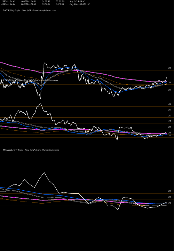174x251 pixels.
Task: Click the 20EMA value in the header
Action: [x=8, y=1]
